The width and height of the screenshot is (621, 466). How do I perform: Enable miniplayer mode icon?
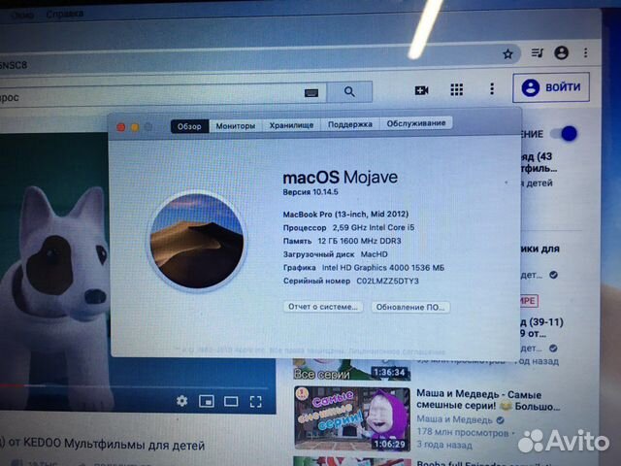click(x=207, y=401)
